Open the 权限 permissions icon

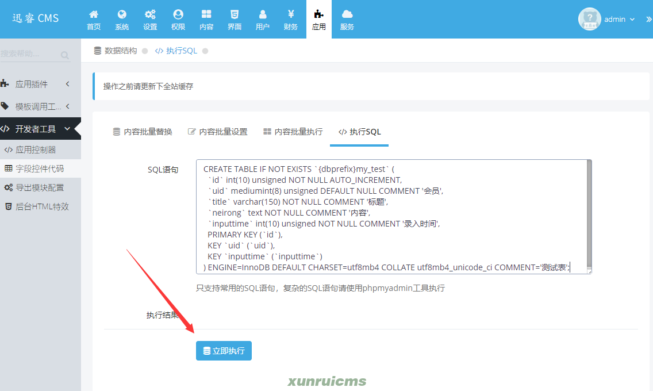click(x=178, y=14)
